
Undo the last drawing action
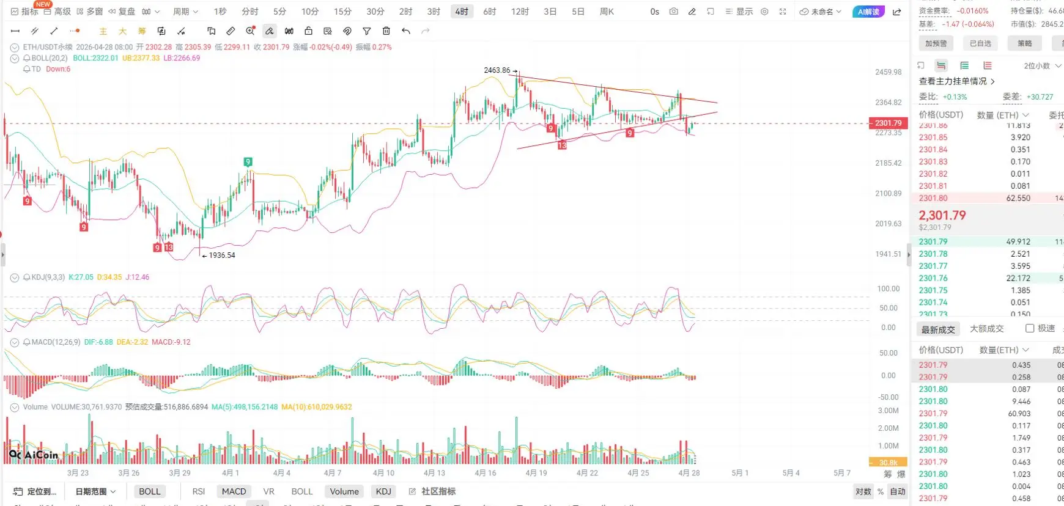406,31
